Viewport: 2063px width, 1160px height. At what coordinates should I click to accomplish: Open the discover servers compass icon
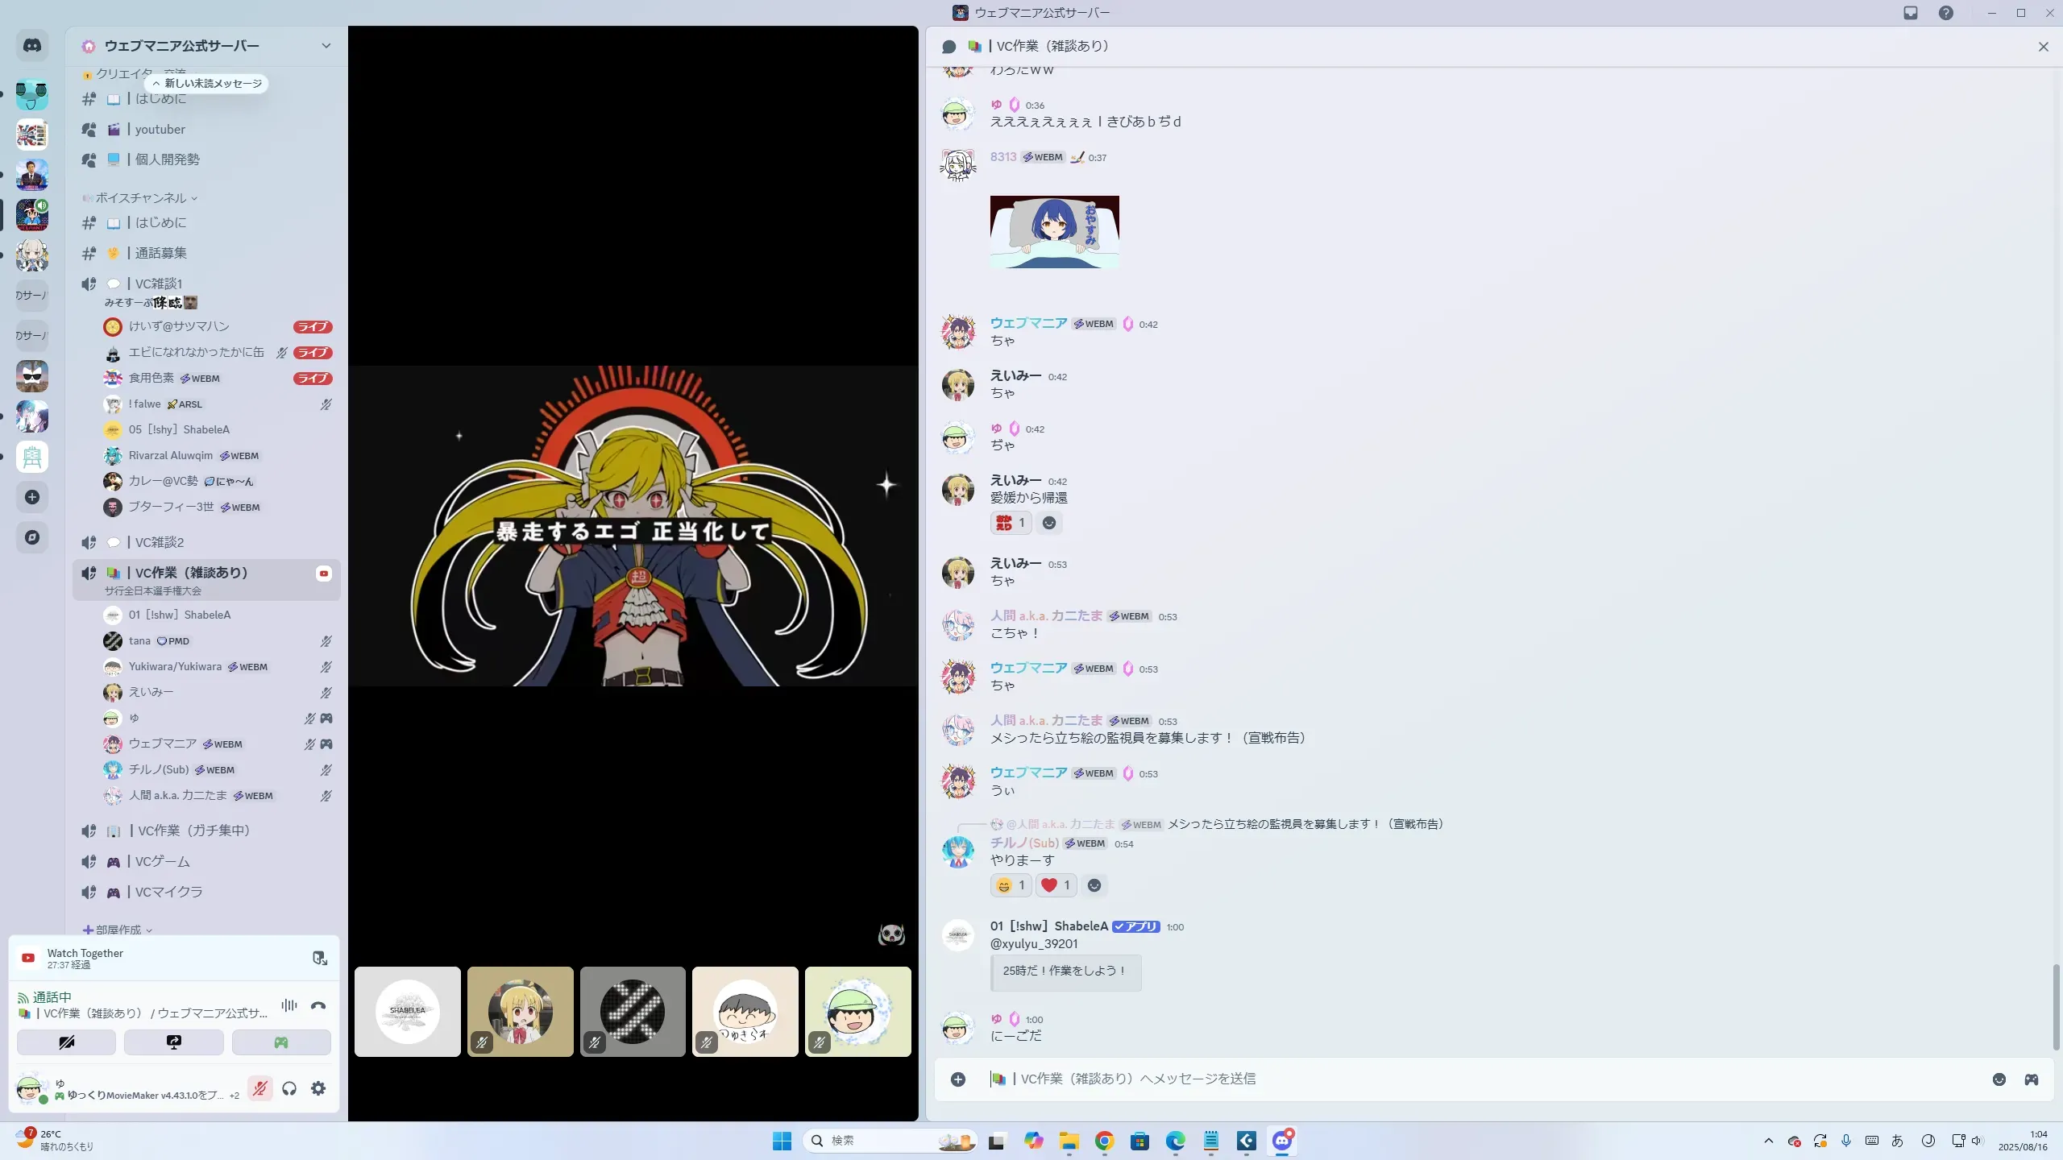point(32,537)
